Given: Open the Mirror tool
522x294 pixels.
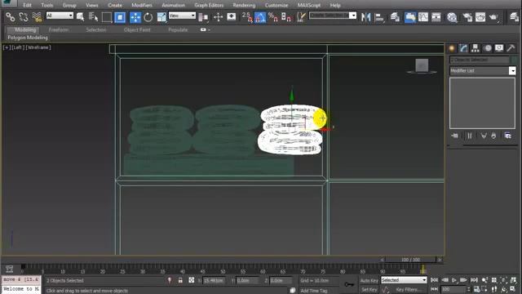Looking at the screenshot, I should (366, 17).
